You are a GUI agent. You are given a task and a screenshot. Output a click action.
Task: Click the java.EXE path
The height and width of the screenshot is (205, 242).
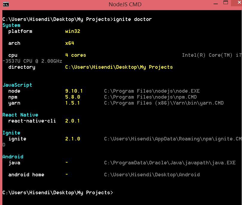click(x=170, y=163)
